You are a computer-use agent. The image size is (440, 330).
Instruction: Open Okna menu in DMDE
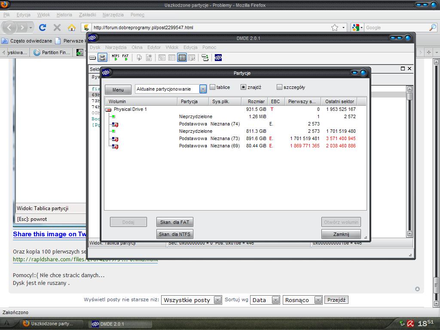pos(137,47)
